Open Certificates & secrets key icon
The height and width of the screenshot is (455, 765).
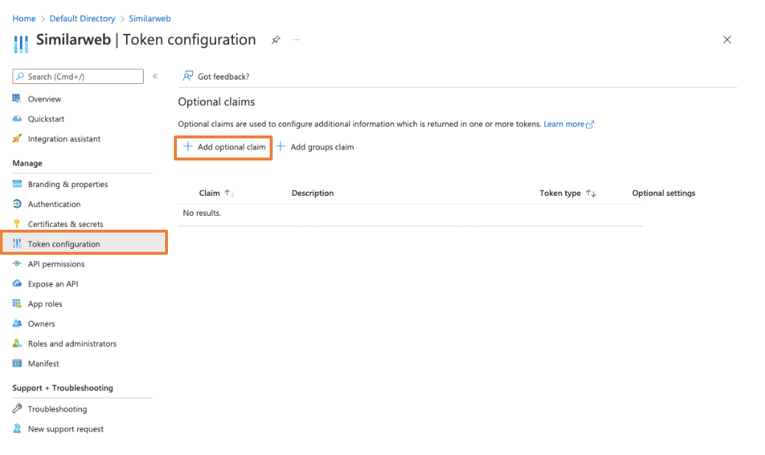point(17,224)
